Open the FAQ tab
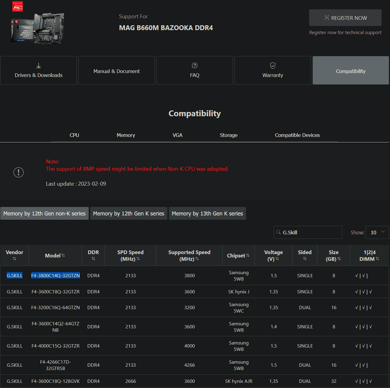This screenshot has width=390, height=388. click(195, 70)
